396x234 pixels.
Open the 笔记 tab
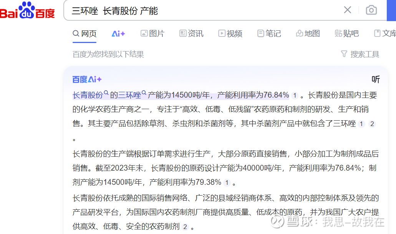coord(269,33)
